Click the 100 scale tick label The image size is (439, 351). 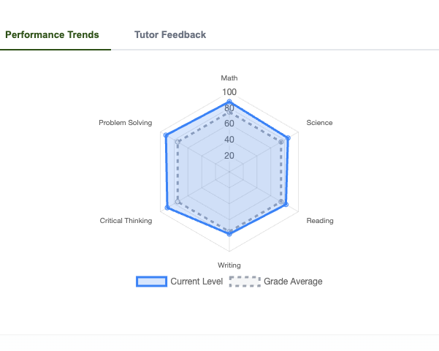(x=229, y=92)
